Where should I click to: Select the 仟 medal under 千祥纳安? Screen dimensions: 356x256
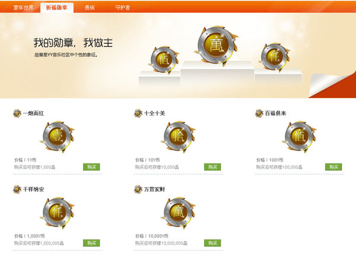[57, 213]
